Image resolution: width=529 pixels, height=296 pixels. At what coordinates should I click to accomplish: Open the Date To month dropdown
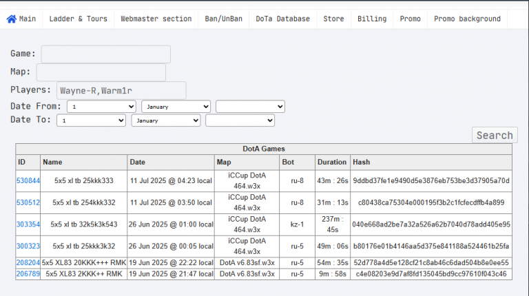166,120
